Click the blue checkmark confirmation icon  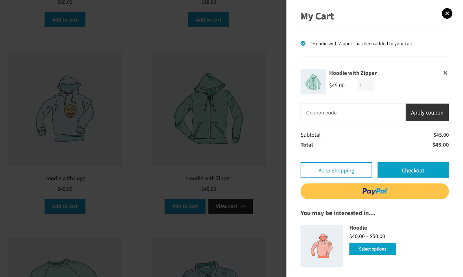click(x=303, y=43)
